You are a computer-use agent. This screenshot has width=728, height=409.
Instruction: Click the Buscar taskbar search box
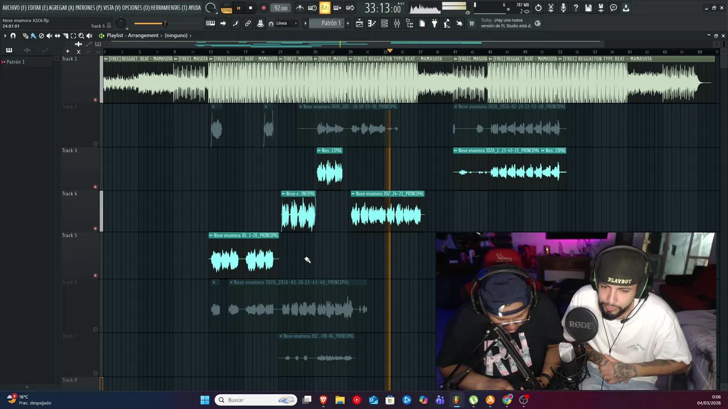point(257,400)
